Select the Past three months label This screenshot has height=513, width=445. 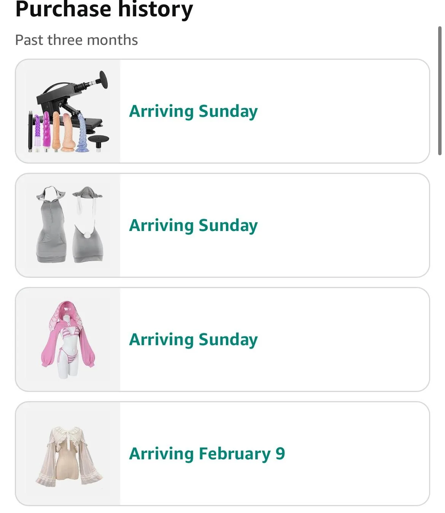click(76, 40)
